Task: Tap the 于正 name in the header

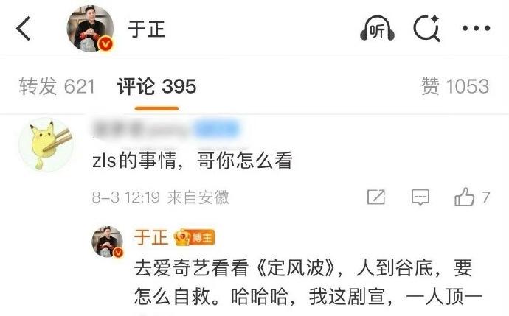Action: (146, 29)
